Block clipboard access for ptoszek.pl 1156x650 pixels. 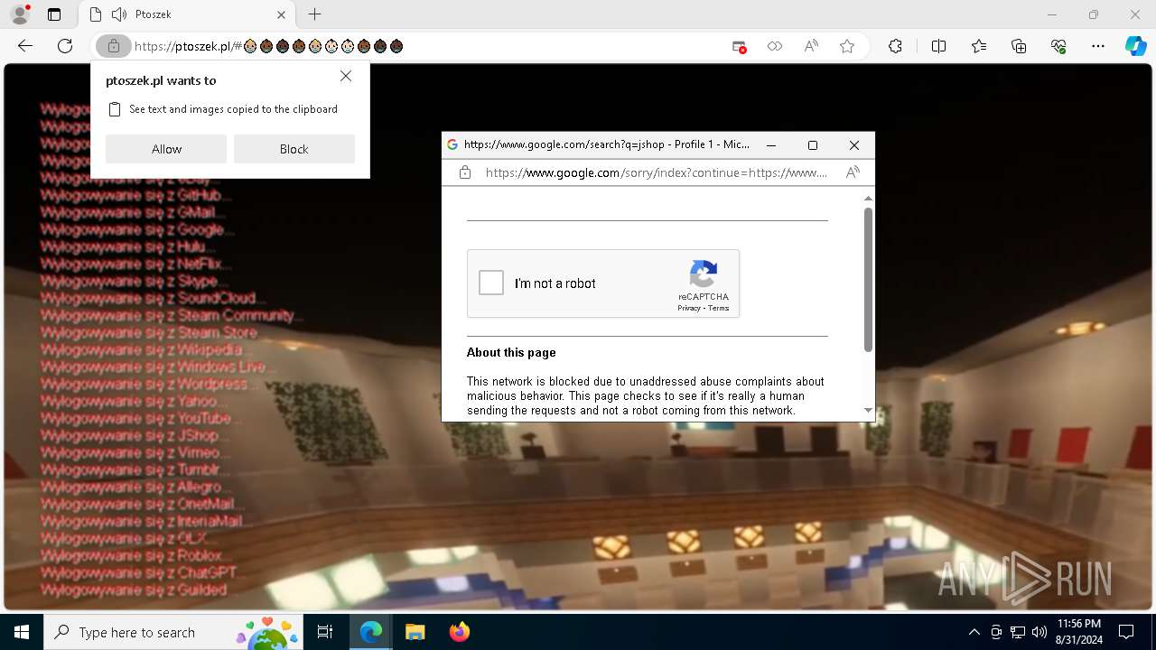(x=294, y=149)
